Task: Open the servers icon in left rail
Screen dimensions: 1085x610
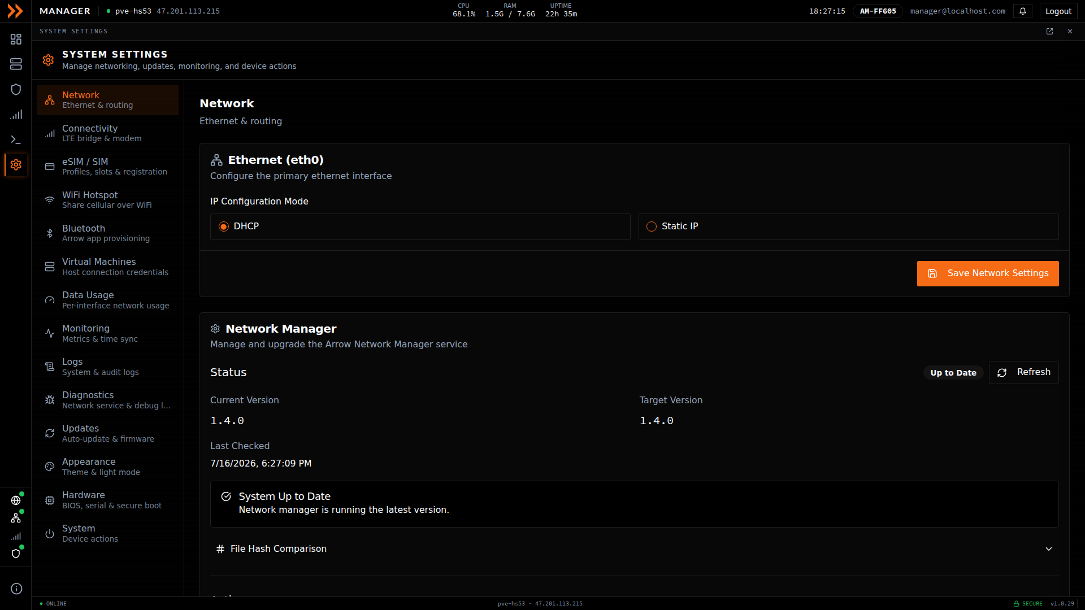Action: [x=16, y=64]
